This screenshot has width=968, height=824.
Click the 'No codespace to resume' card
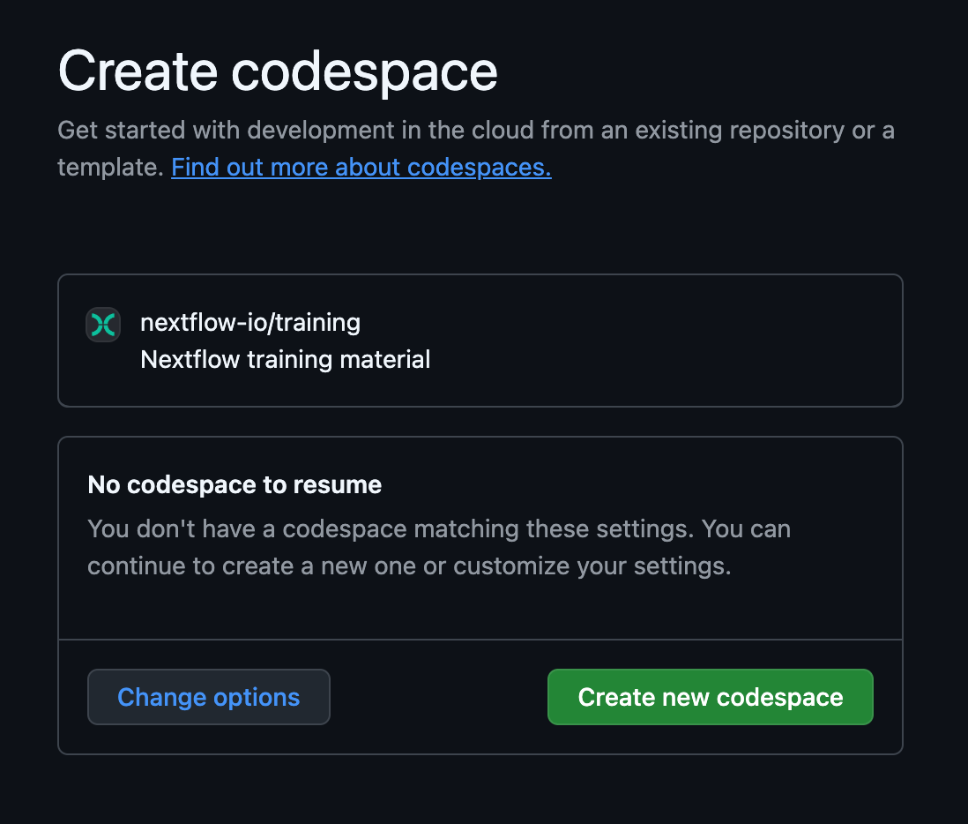(x=480, y=537)
